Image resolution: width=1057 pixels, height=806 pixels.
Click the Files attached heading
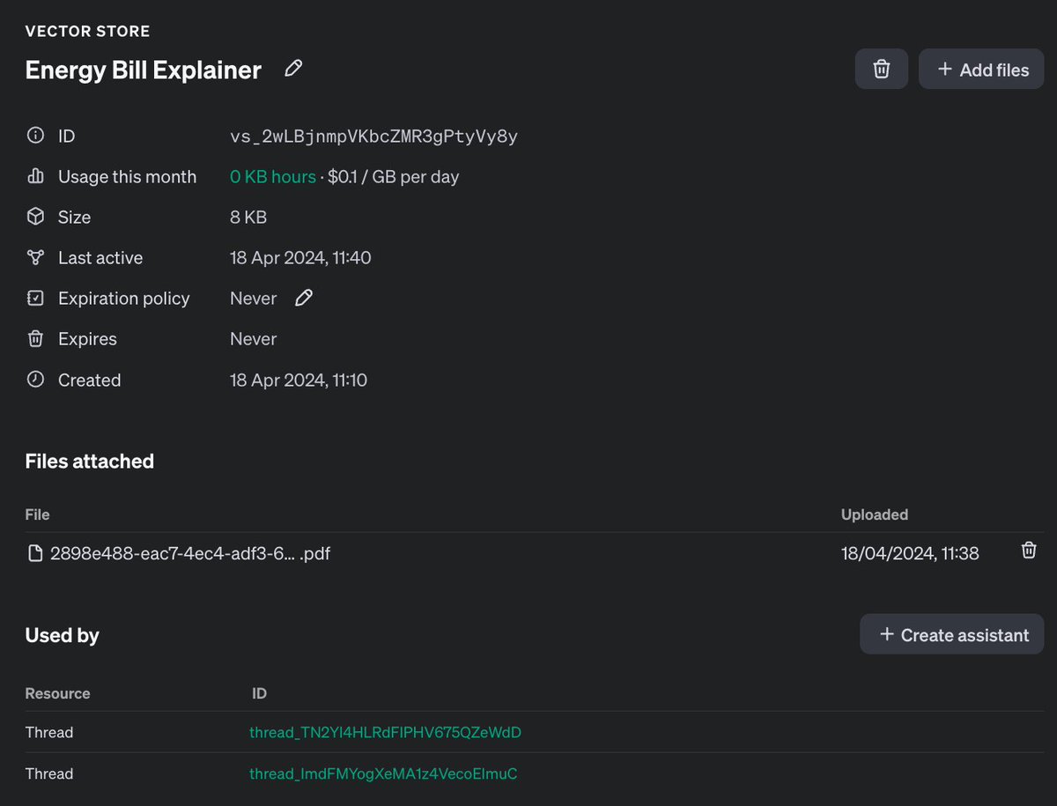click(x=90, y=461)
